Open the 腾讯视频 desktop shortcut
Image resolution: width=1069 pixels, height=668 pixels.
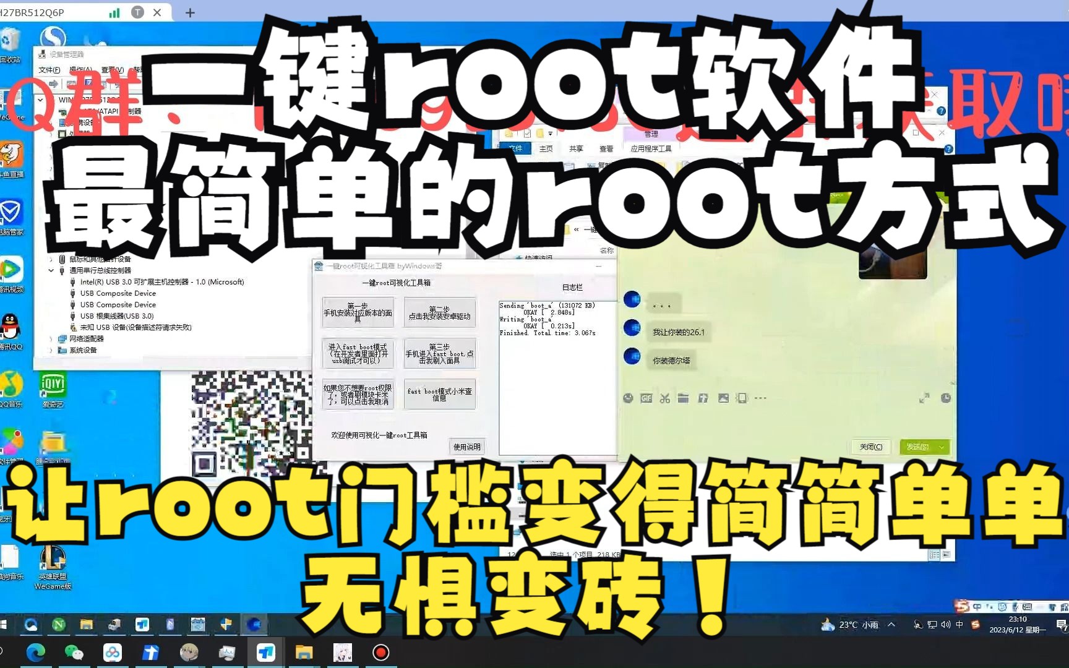tap(11, 275)
